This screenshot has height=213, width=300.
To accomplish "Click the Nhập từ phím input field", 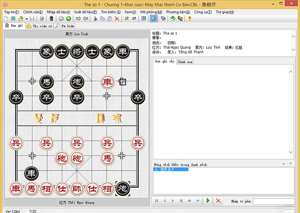I will click(x=274, y=201).
